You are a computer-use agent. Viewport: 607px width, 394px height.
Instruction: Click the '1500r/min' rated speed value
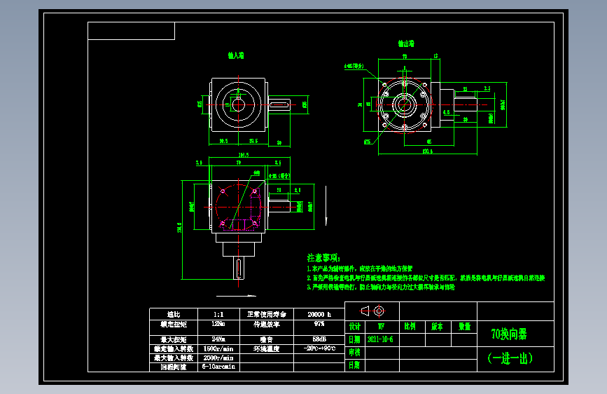(x=218, y=348)
